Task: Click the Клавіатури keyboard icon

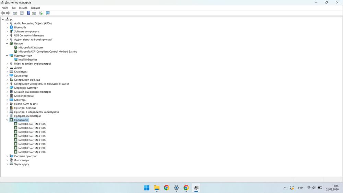Action: point(11,72)
